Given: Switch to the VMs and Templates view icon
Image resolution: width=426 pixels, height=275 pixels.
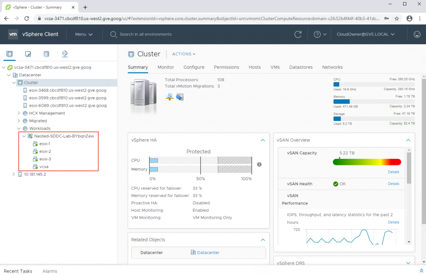Looking at the screenshot, I should coord(28,54).
